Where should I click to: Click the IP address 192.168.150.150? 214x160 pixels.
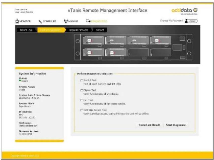tap(27, 117)
